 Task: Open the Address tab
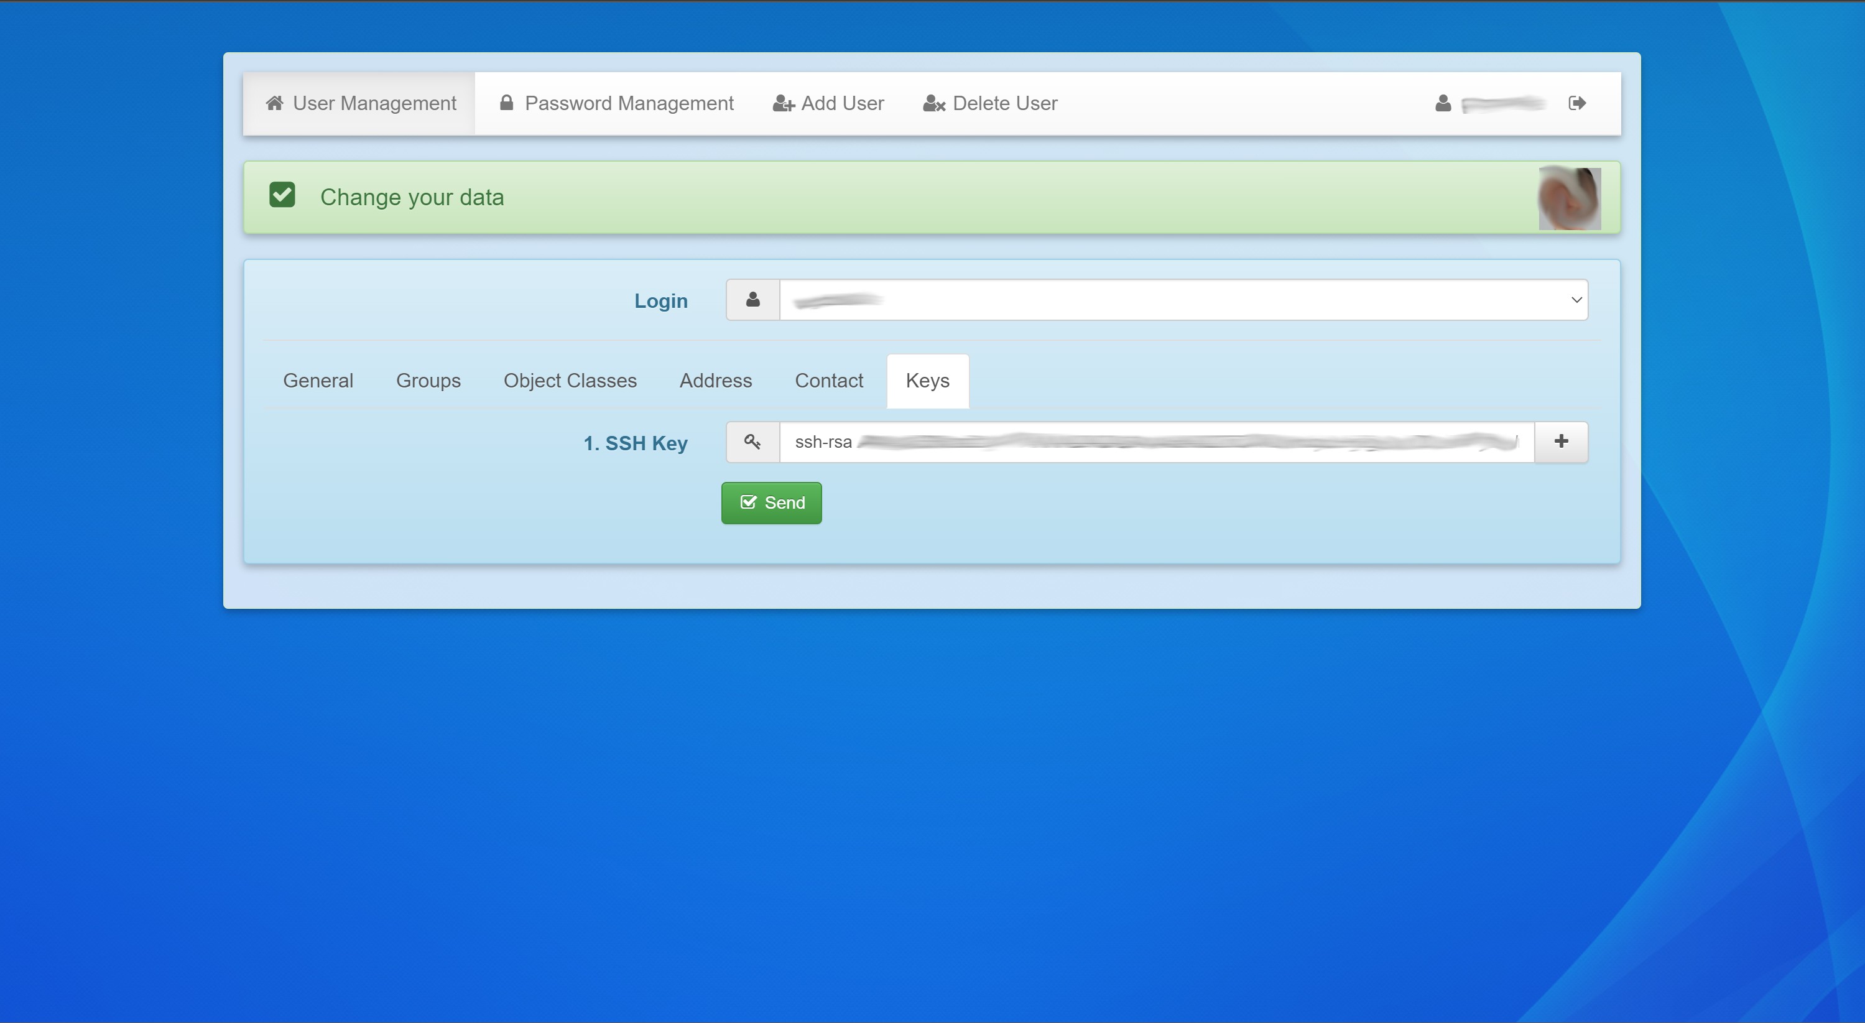[x=715, y=380]
